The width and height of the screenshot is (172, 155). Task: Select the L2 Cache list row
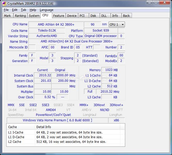pyautogui.click(x=66, y=142)
